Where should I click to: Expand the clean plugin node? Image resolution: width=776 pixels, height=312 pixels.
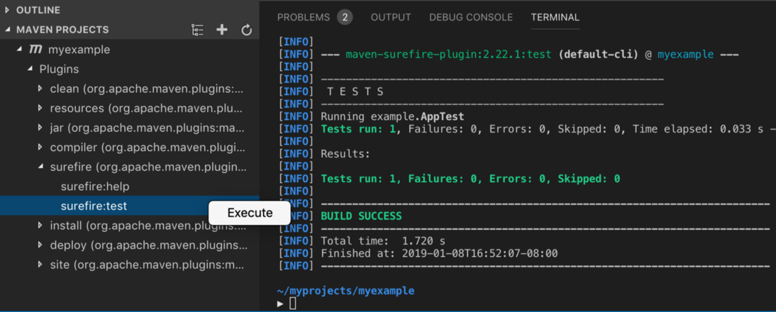(x=40, y=89)
